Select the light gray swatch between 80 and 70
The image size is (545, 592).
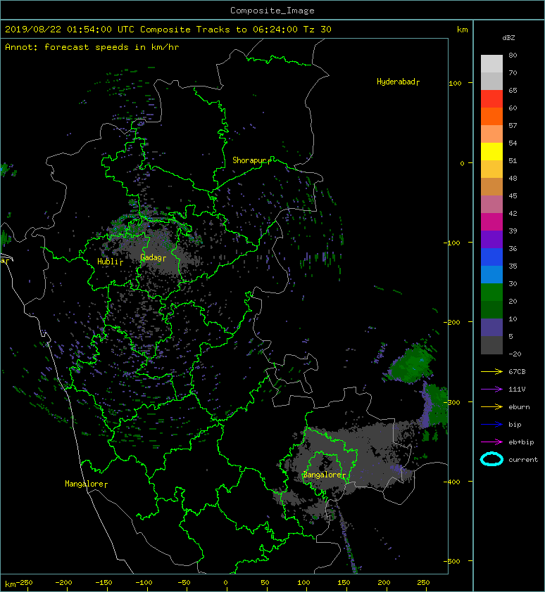click(491, 64)
